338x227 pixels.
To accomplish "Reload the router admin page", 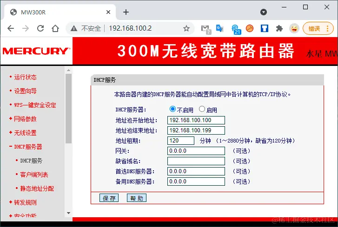I will tap(40, 28).
